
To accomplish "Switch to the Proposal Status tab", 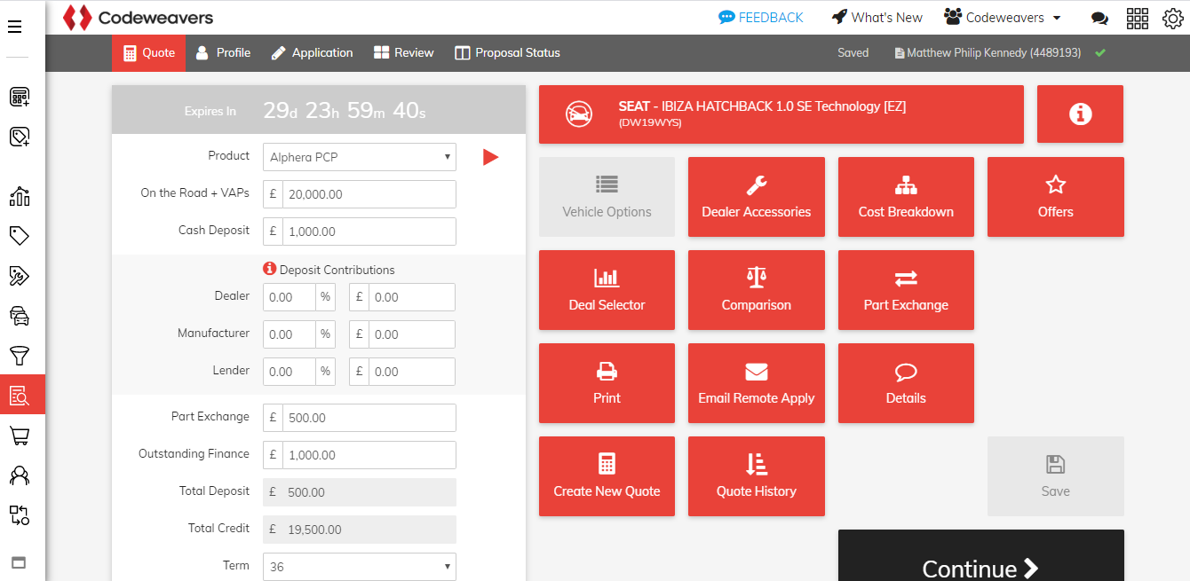I will coord(507,52).
